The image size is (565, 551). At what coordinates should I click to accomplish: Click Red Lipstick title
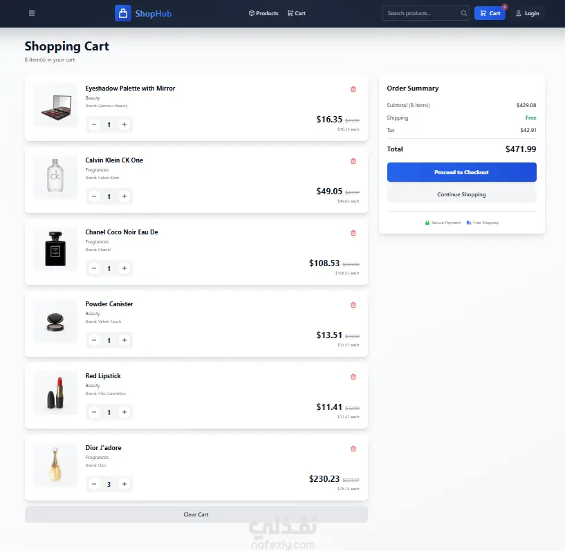pyautogui.click(x=103, y=376)
